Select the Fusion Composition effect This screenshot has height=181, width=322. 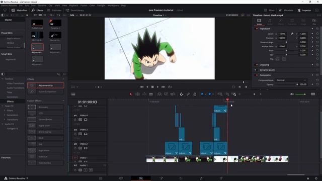click(x=46, y=92)
